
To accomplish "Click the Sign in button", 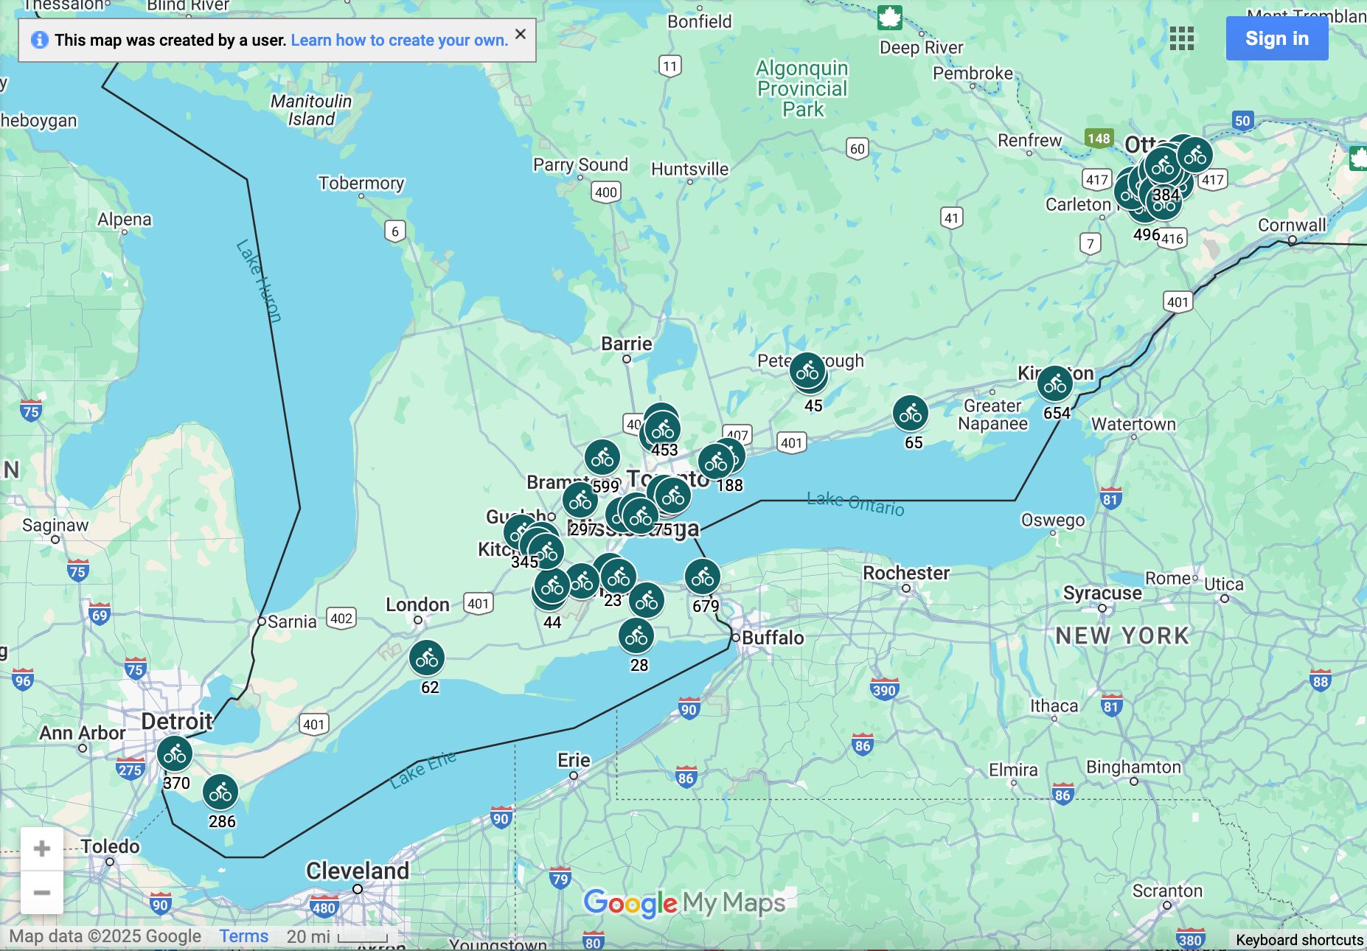I will [x=1277, y=38].
